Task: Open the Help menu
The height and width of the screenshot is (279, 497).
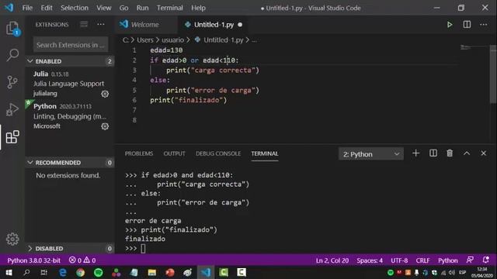Action: 198,8
